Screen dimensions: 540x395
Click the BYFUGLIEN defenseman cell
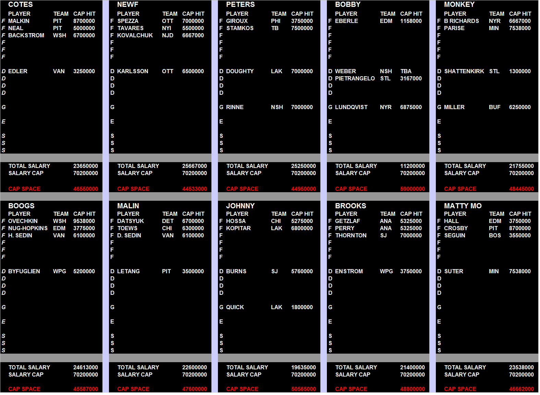24,271
